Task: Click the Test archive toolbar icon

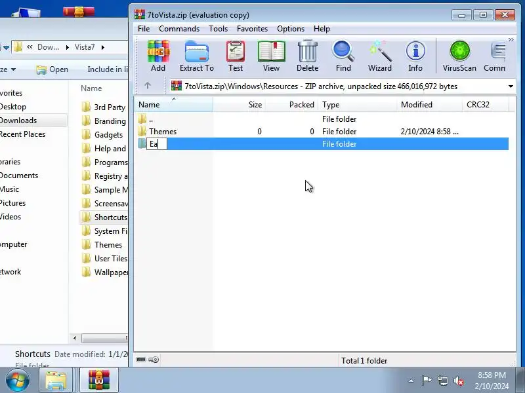Action: [x=236, y=56]
